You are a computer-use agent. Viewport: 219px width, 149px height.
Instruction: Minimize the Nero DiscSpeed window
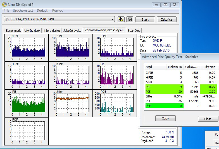(156, 5)
